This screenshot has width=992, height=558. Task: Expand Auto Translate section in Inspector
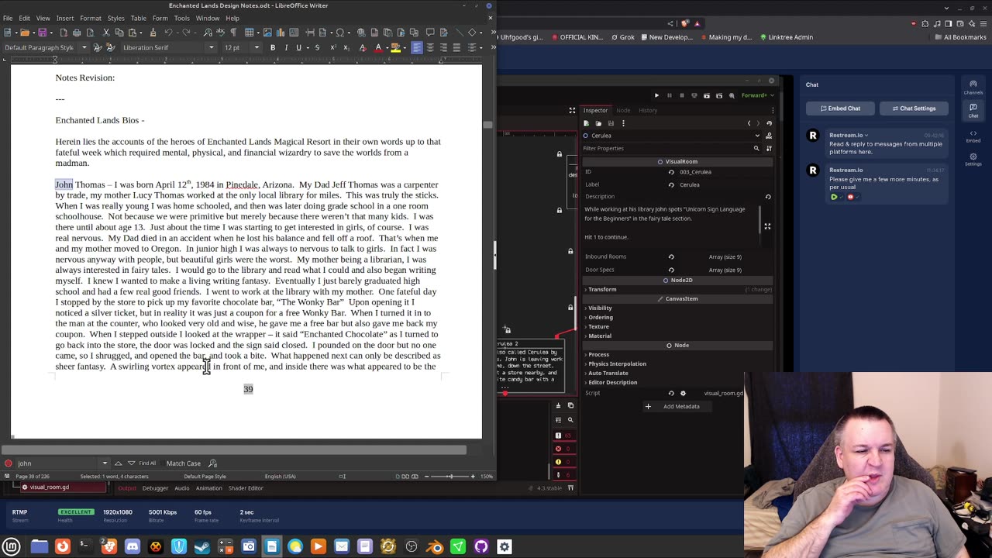tap(608, 373)
